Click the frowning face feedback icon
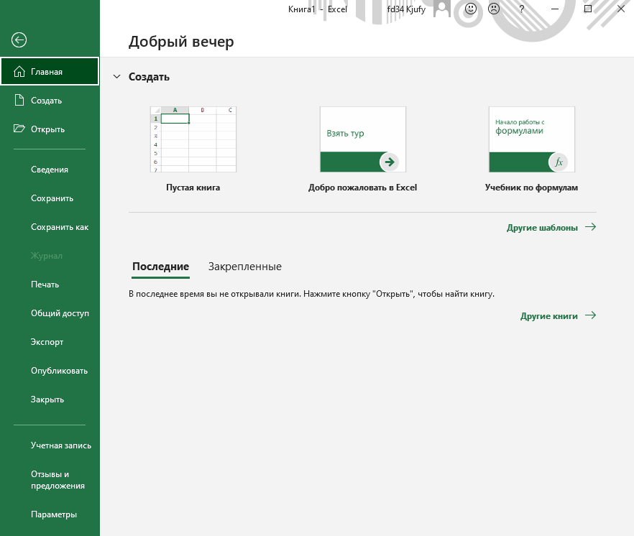Viewport: 634px width, 536px height. pyautogui.click(x=494, y=9)
